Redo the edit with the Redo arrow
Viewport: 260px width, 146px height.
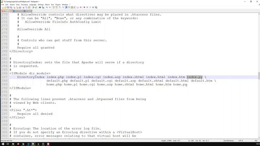[x=36, y=7]
